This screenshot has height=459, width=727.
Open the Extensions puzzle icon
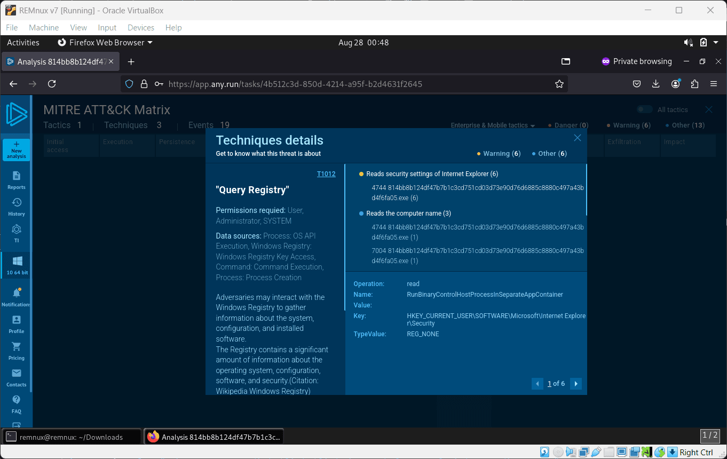(x=694, y=84)
